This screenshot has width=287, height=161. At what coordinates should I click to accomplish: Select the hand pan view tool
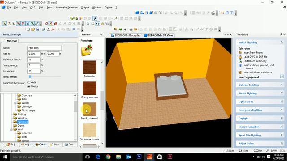coord(102,24)
